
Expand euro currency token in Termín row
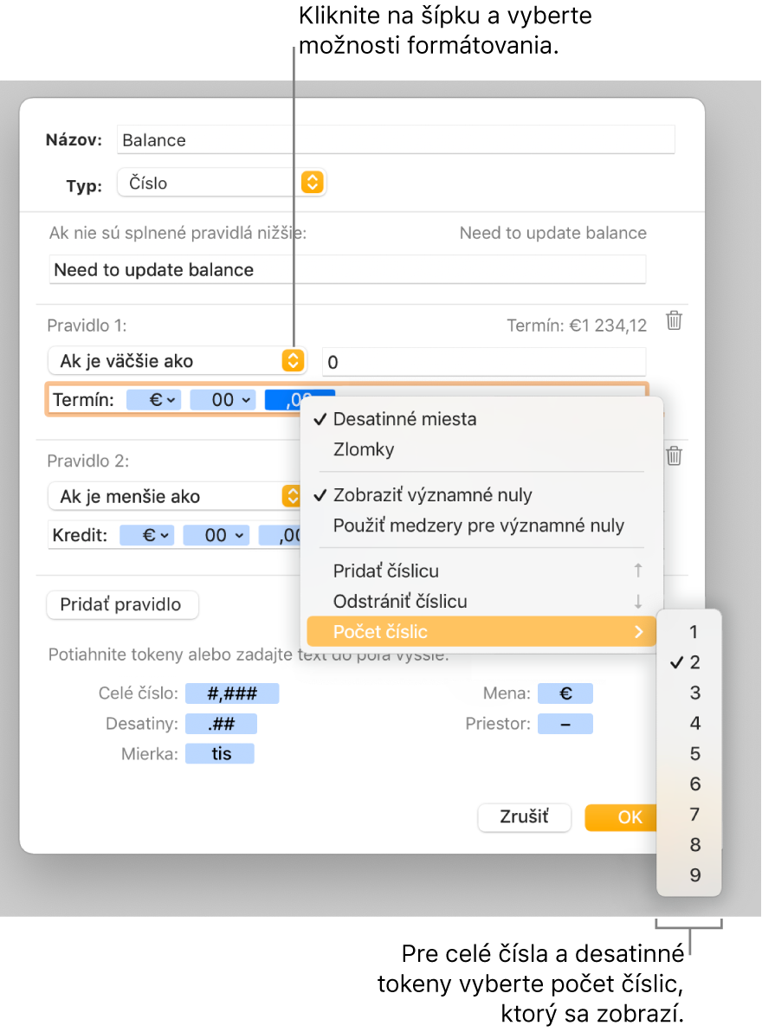click(x=154, y=399)
